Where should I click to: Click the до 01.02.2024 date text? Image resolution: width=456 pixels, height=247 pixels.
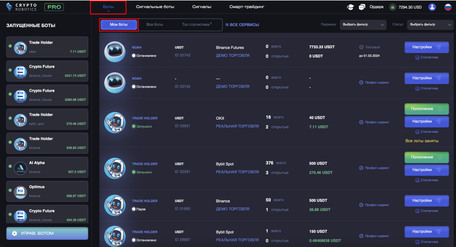click(x=369, y=56)
